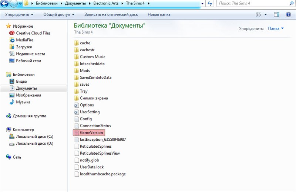
Task: Select 'Компьютер' in the navigation pane
Action: pyautogui.click(x=23, y=130)
